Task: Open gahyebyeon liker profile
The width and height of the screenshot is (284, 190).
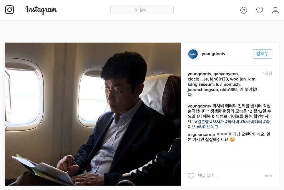Action: (225, 74)
